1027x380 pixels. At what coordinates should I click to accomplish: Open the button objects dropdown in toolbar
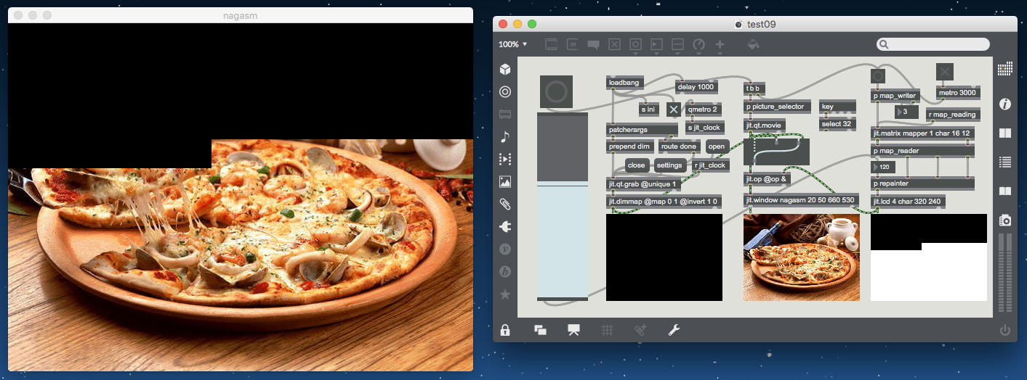[x=635, y=45]
